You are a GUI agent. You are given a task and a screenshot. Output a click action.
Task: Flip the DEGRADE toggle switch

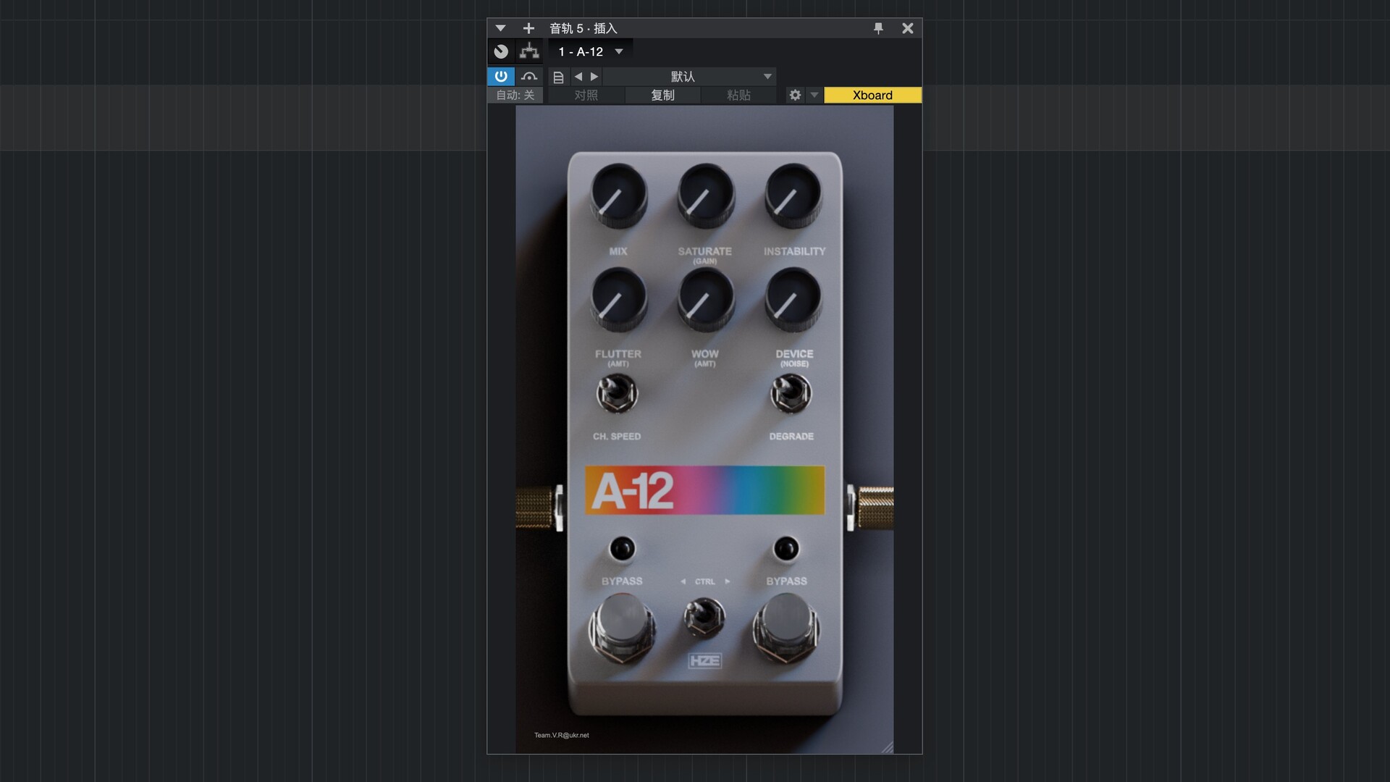791,395
